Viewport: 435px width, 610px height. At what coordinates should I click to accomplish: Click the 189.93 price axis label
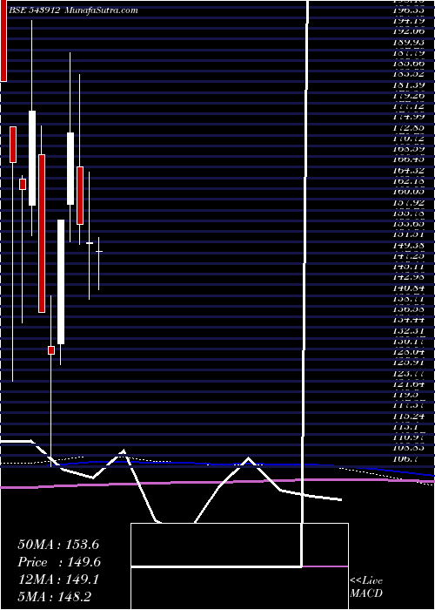click(x=408, y=42)
